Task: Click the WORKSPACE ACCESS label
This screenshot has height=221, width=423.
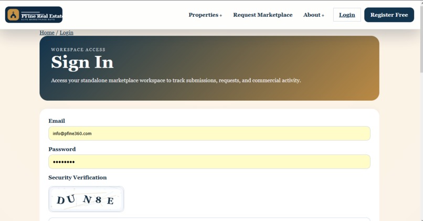Action: point(78,50)
